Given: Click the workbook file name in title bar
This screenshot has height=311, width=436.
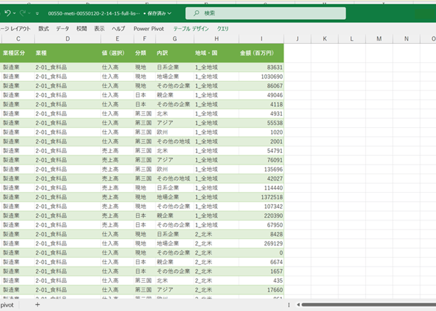Looking at the screenshot, I should pyautogui.click(x=94, y=13).
